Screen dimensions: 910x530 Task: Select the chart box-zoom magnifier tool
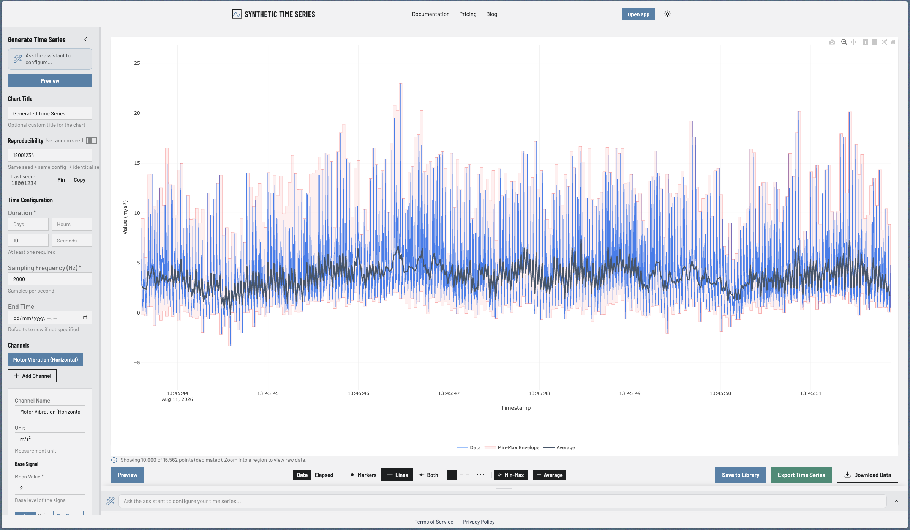tap(844, 42)
